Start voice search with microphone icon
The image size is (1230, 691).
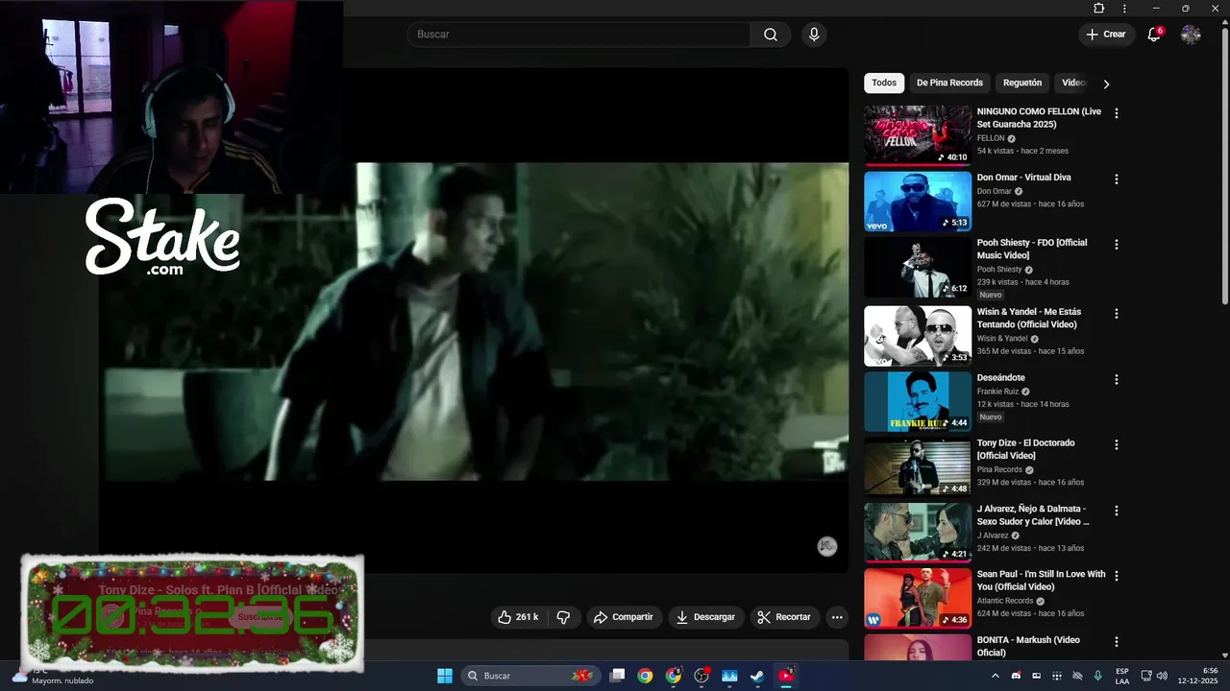(814, 35)
